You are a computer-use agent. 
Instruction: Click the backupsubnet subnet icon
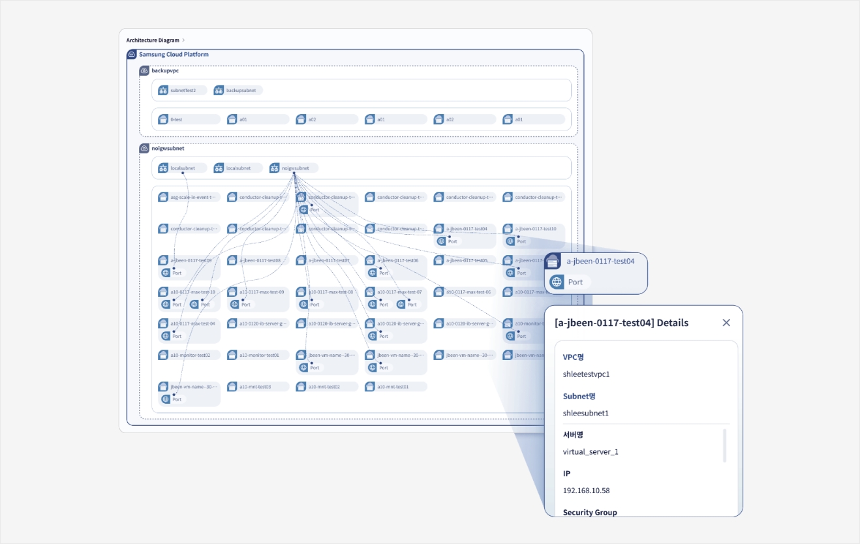pos(219,90)
